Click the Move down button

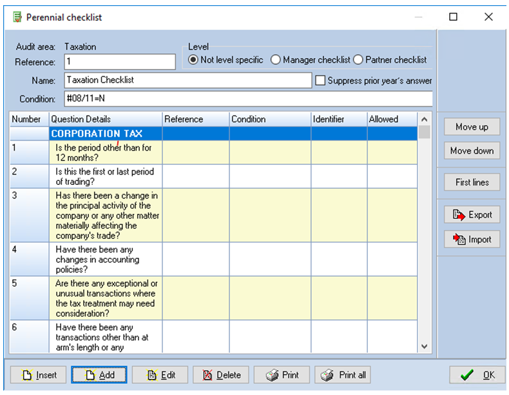pos(472,151)
